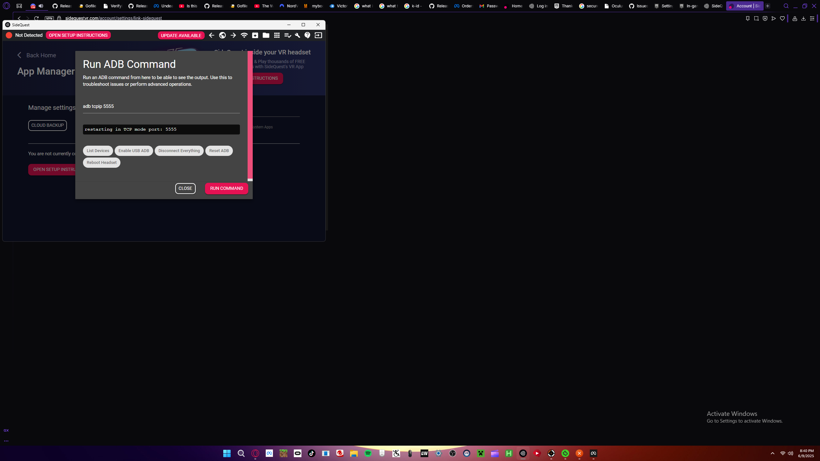820x461 pixels.
Task: Open the headset file manager folder icon
Action: click(266, 35)
